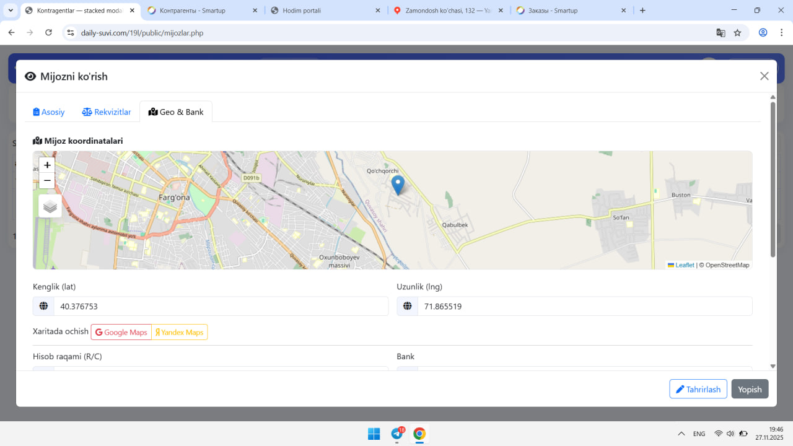Zoom out on the map
793x446 pixels.
47,181
